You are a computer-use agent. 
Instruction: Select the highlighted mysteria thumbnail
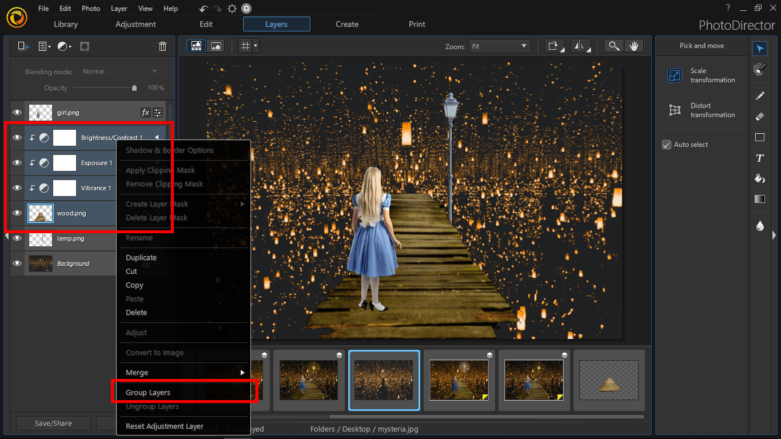tap(384, 380)
